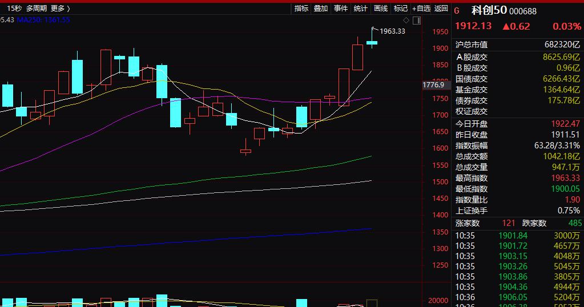Screen dimensions: 584x307
Task: Open the 多周期 multi-period view
Action: 37,8
